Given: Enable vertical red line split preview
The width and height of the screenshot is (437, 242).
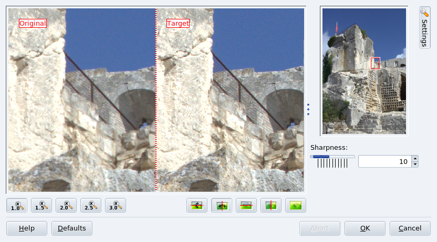Looking at the screenshot, I should pos(271,205).
